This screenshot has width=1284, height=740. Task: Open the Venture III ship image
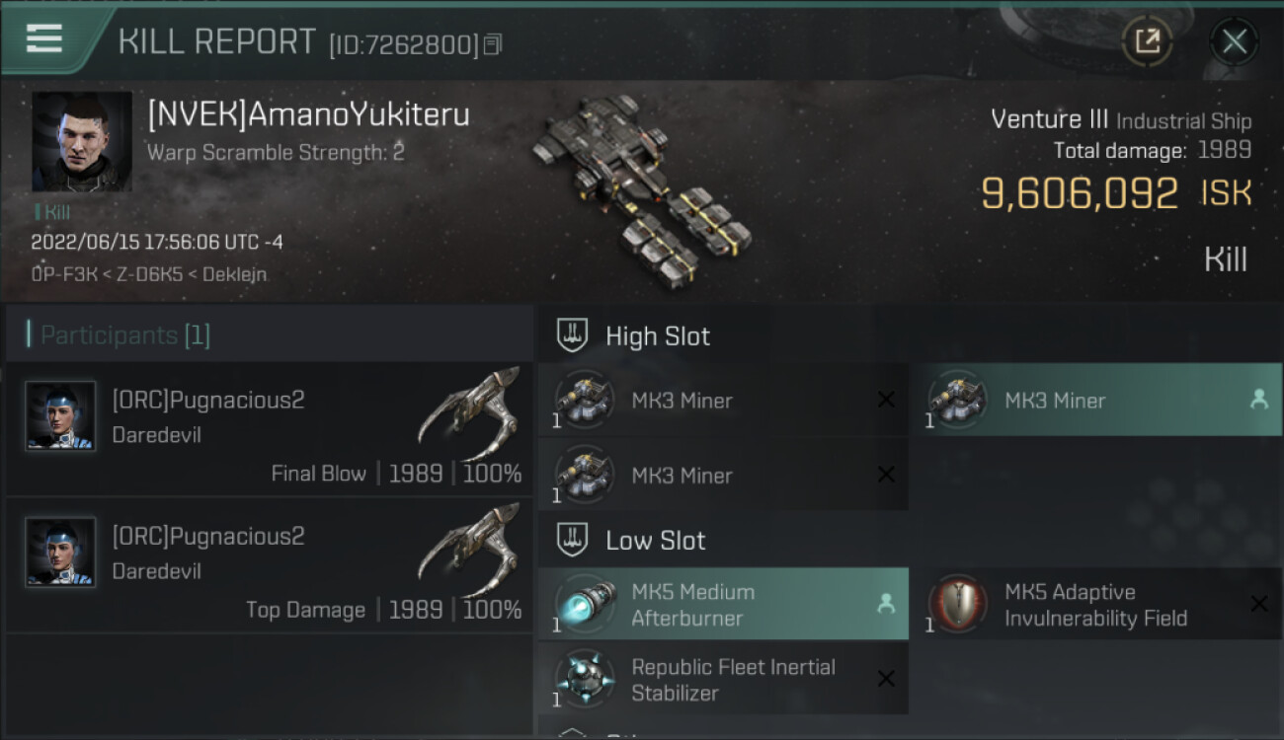[642, 185]
